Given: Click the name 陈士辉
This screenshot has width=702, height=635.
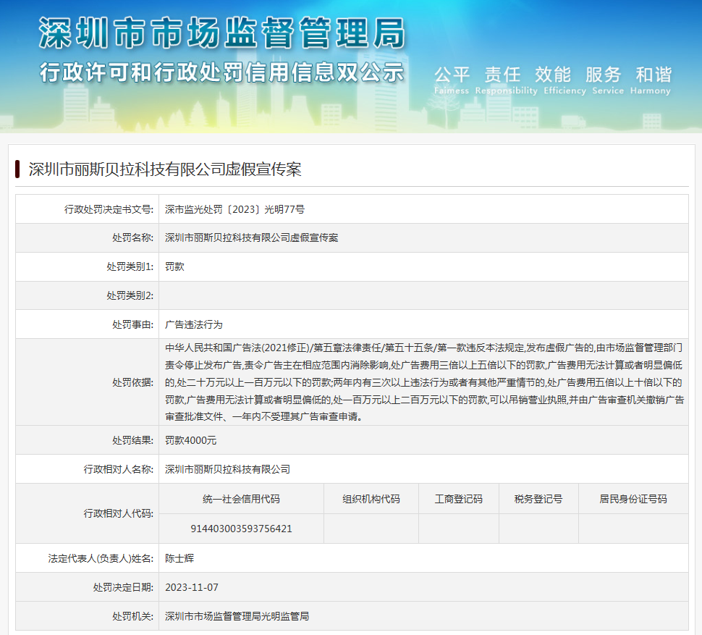Looking at the screenshot, I should point(179,558).
